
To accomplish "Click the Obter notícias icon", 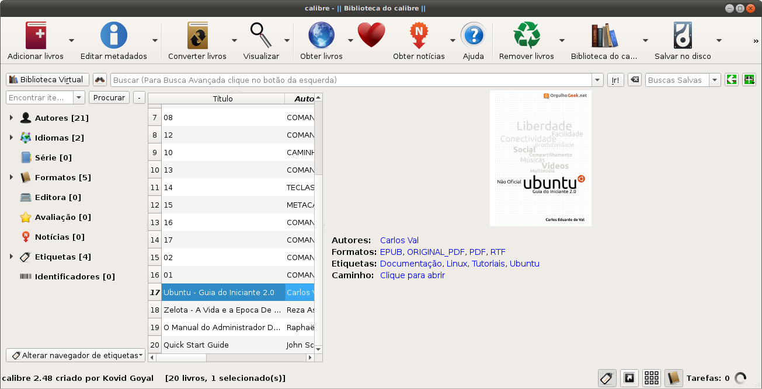I will 419,35.
